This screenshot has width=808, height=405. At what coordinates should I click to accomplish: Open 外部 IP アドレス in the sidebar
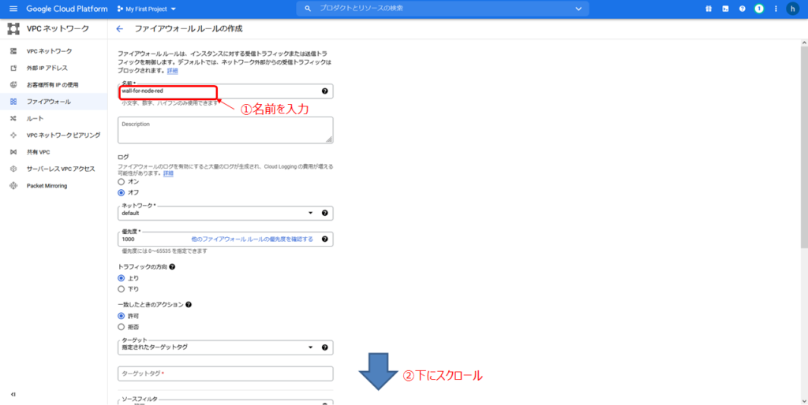coord(47,68)
